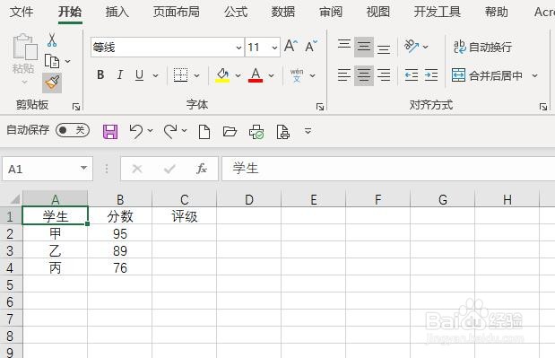Image resolution: width=555 pixels, height=358 pixels.
Task: Open a file with folder icon
Action: coord(230,132)
